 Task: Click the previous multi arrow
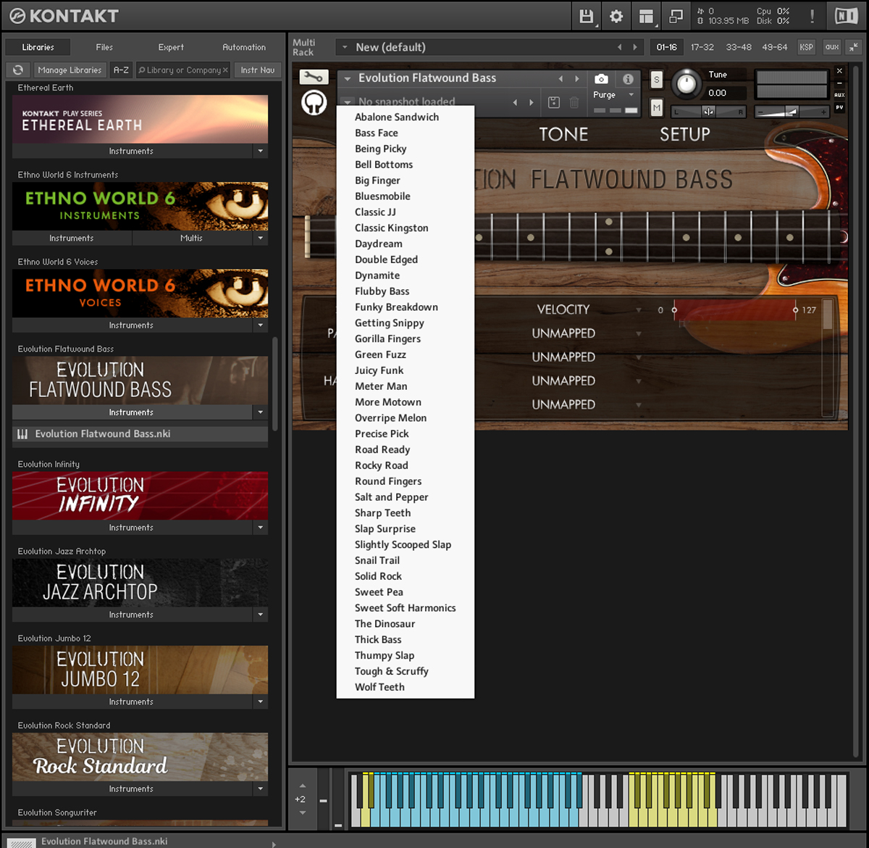pyautogui.click(x=619, y=47)
